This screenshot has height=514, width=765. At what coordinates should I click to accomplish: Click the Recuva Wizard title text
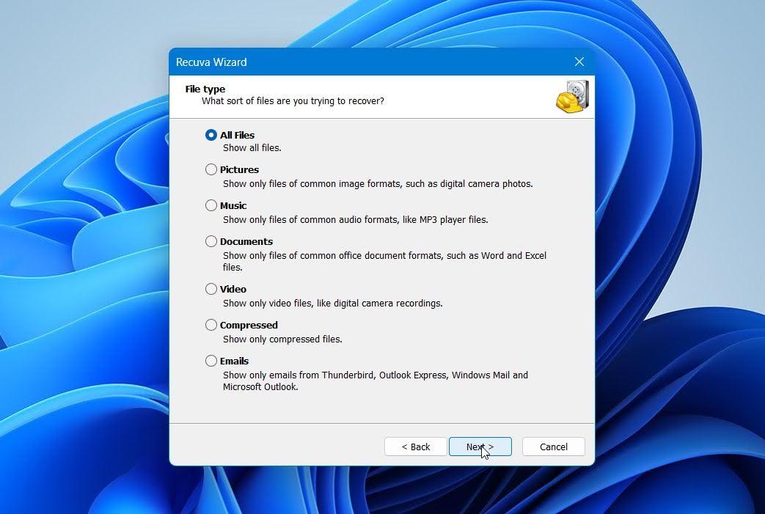pyautogui.click(x=211, y=62)
